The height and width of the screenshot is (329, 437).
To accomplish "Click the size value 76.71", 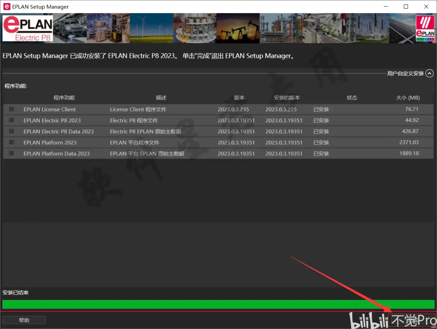I will (412, 109).
